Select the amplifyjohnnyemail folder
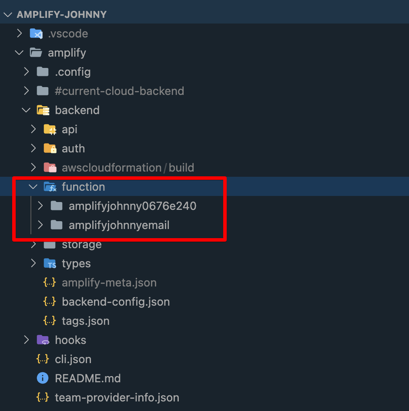The width and height of the screenshot is (409, 411). coord(119,225)
